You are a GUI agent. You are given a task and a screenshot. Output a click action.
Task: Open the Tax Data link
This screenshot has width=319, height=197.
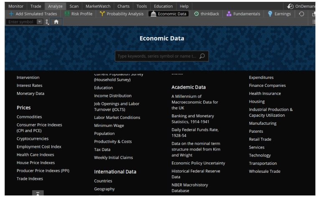point(102,149)
